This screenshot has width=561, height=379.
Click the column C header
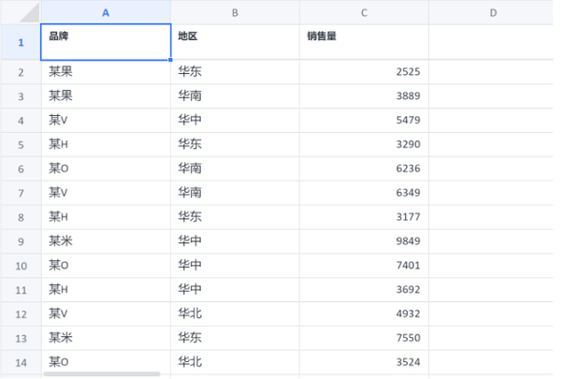pyautogui.click(x=364, y=12)
